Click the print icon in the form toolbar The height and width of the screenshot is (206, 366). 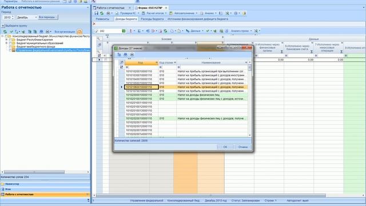point(108,13)
